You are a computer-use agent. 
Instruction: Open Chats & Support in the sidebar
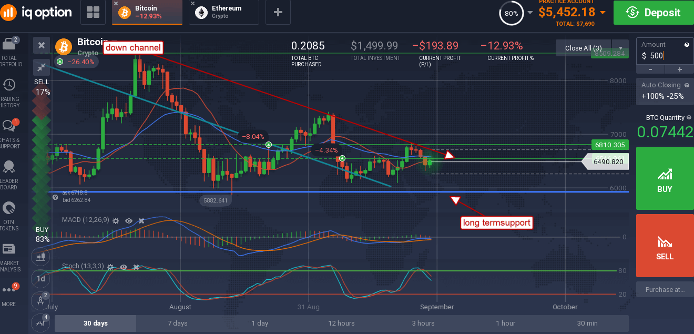[10, 134]
